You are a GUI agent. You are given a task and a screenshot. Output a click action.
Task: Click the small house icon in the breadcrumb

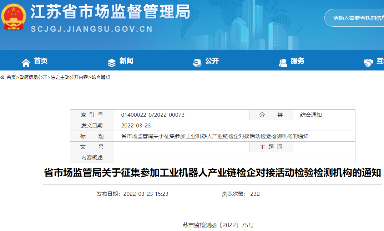pyautogui.click(x=3, y=77)
